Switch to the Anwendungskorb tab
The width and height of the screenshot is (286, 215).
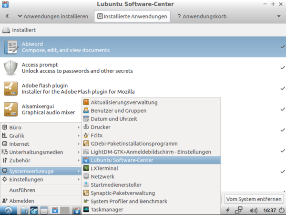(x=202, y=16)
